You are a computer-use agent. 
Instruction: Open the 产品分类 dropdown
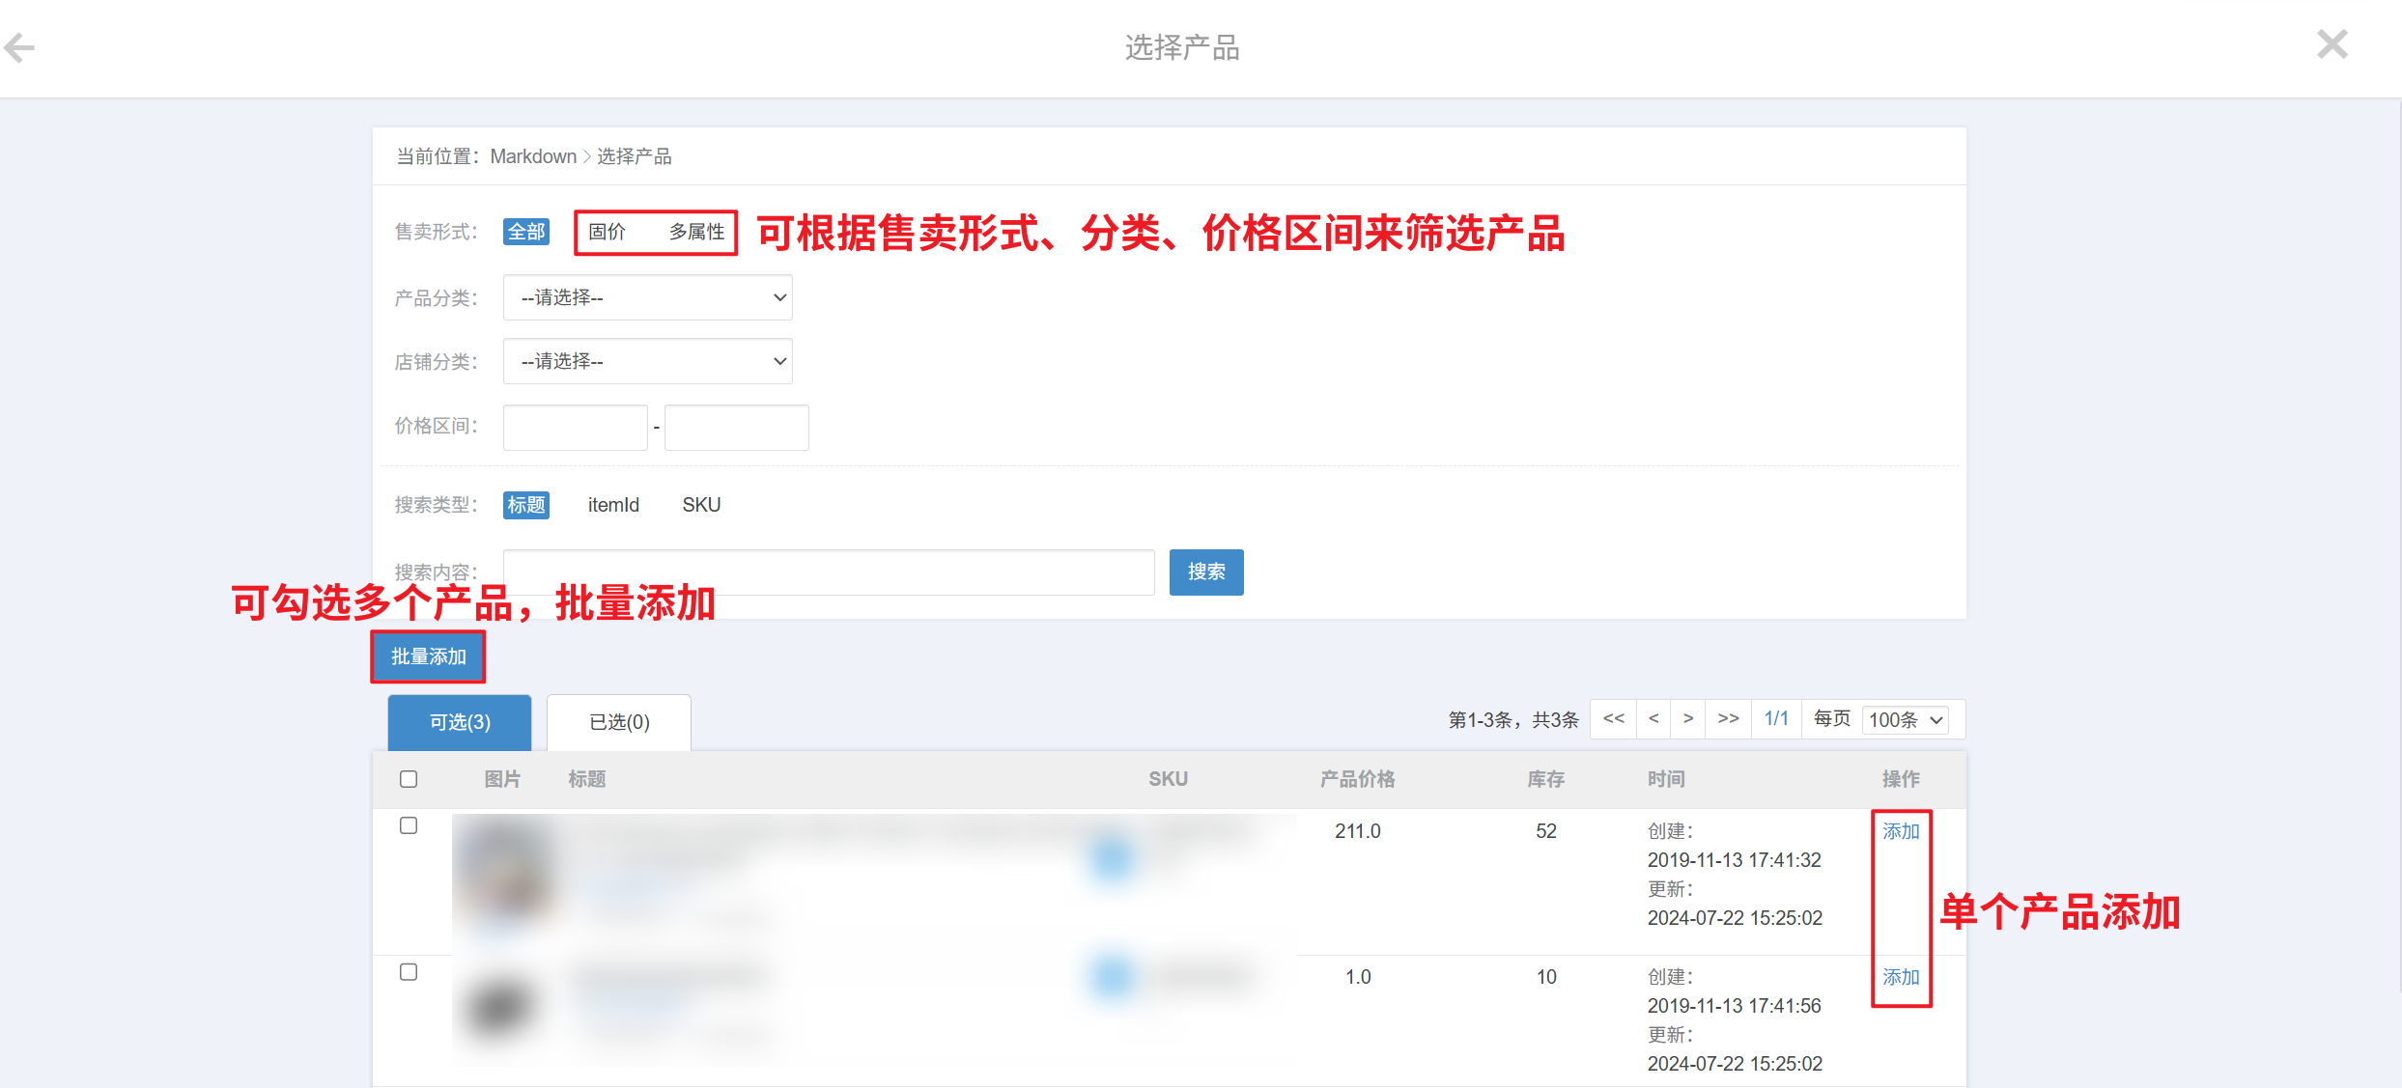647,297
